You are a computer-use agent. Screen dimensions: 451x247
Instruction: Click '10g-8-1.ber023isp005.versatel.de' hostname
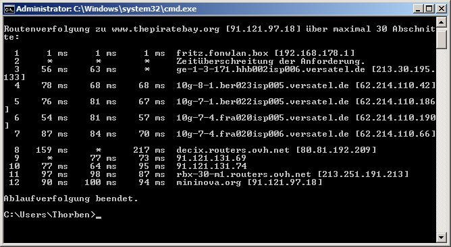[263, 85]
